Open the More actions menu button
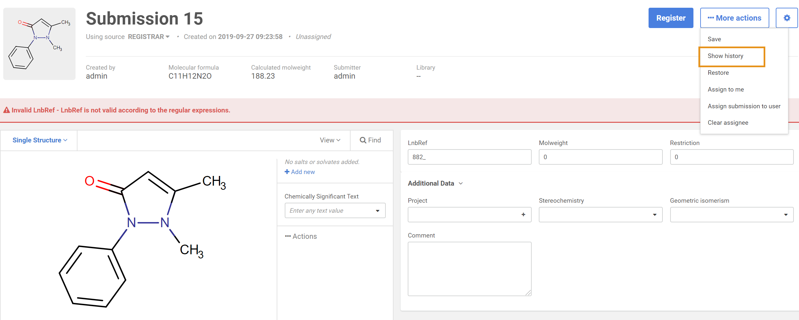Screen dimensions: 799x320 (734, 18)
